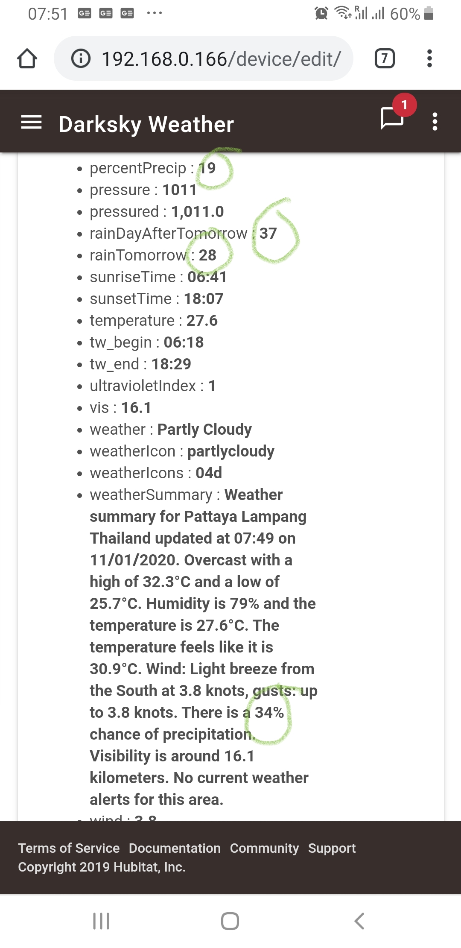The width and height of the screenshot is (461, 948).
Task: Tap the Android recent apps button
Action: [101, 921]
